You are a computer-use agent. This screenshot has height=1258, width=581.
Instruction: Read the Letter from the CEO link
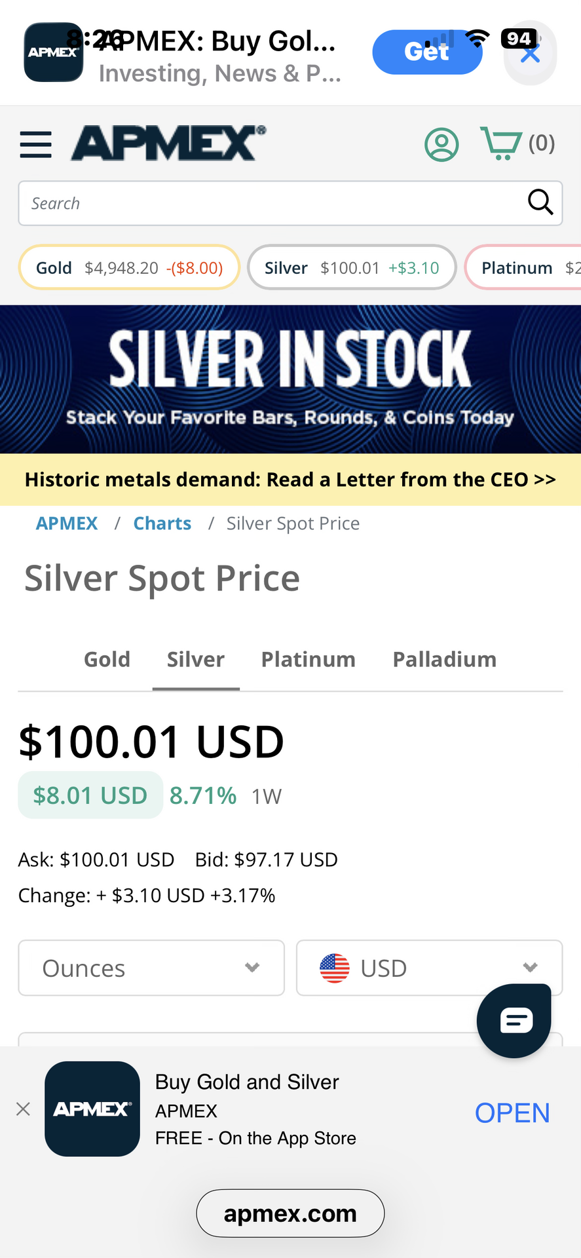[290, 480]
